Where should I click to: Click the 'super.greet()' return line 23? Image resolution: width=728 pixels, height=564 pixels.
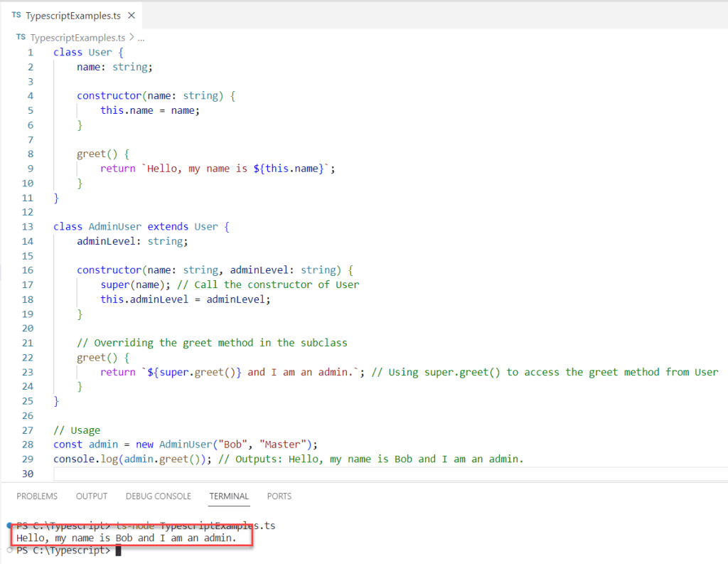(x=232, y=372)
